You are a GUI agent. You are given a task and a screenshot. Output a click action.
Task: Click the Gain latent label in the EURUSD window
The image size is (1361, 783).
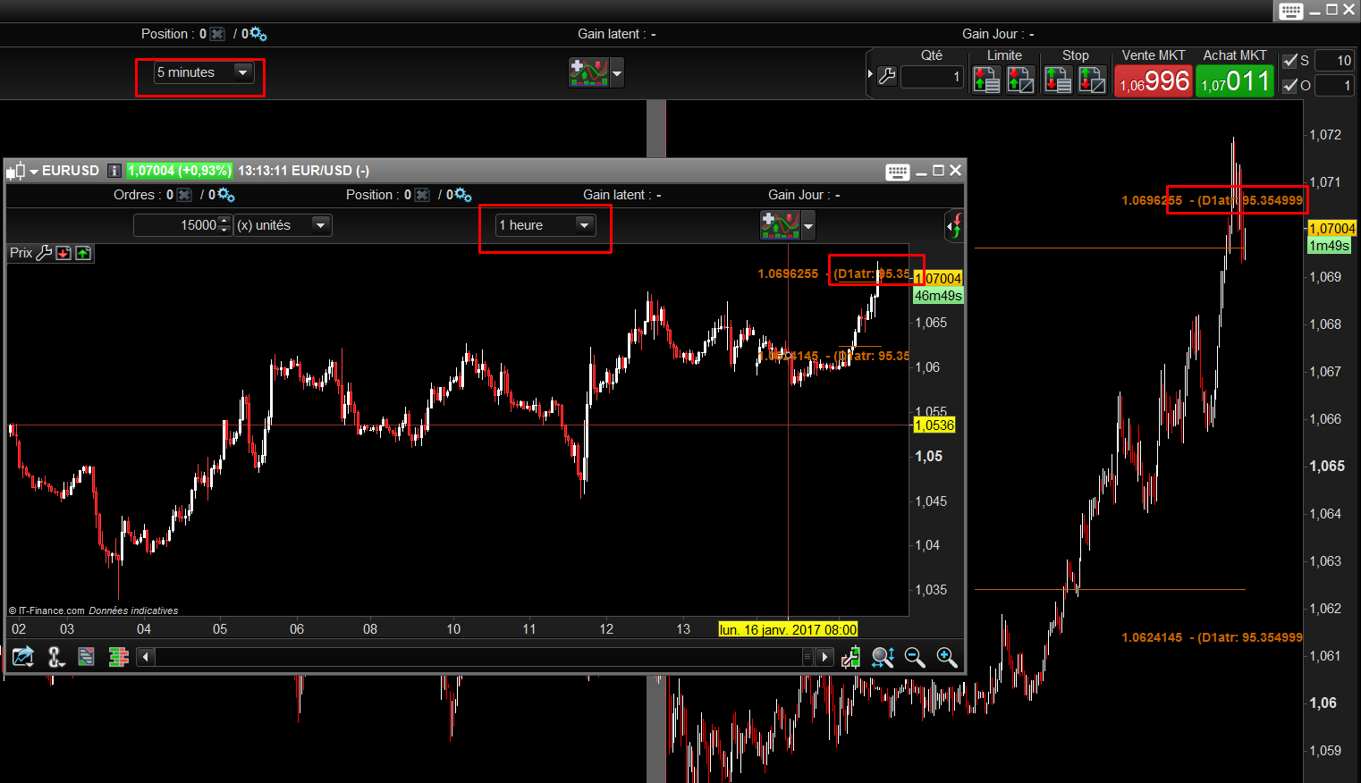point(617,195)
